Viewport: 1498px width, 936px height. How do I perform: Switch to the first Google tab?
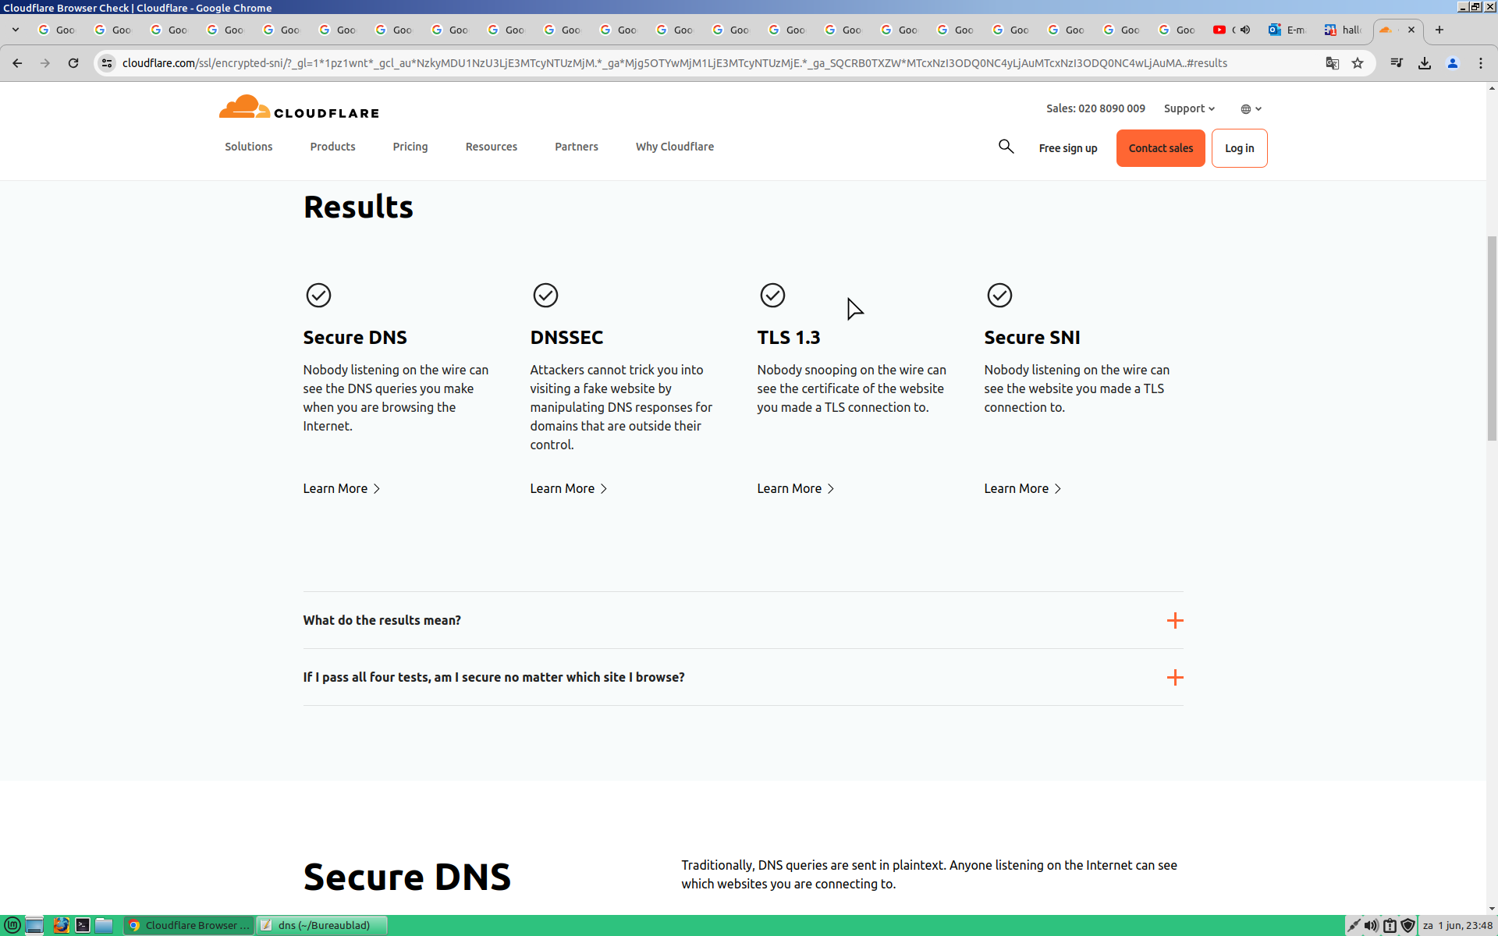tap(57, 30)
